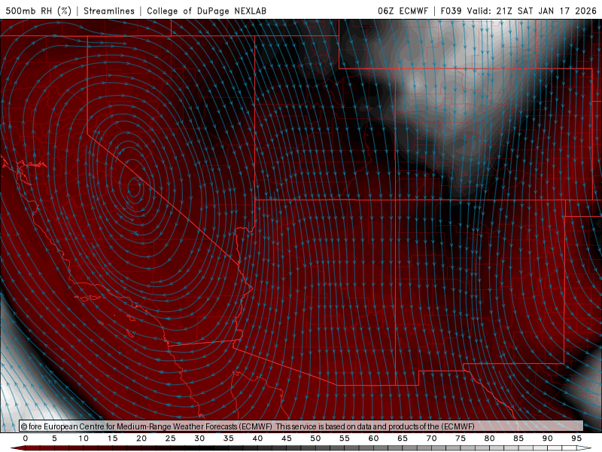The width and height of the screenshot is (602, 452).
Task: Select the 90 value on the RH legend
Action: click(547, 438)
